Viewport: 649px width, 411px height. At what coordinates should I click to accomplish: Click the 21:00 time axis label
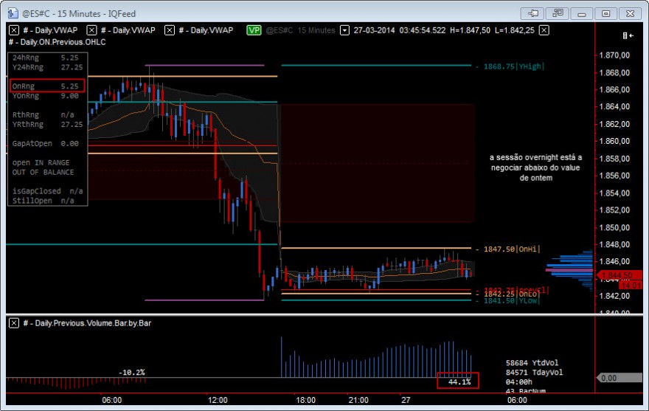coord(358,400)
